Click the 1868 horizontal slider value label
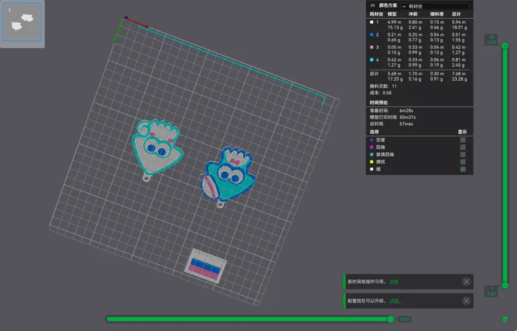 tap(405, 319)
